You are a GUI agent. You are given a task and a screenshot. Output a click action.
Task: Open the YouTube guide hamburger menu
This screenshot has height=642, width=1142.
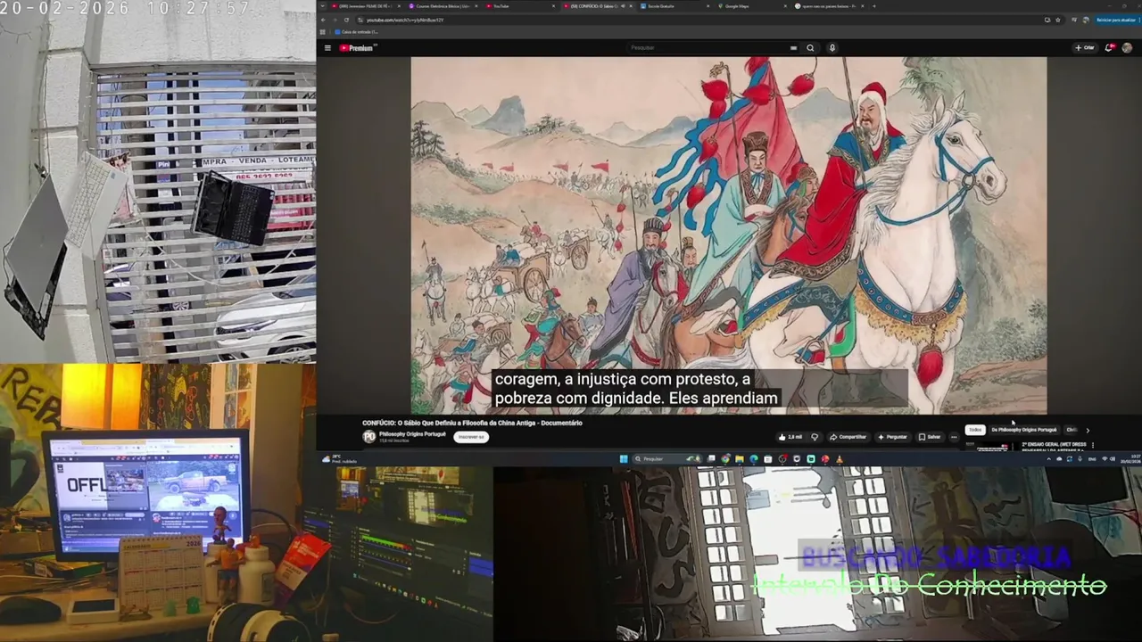[327, 48]
